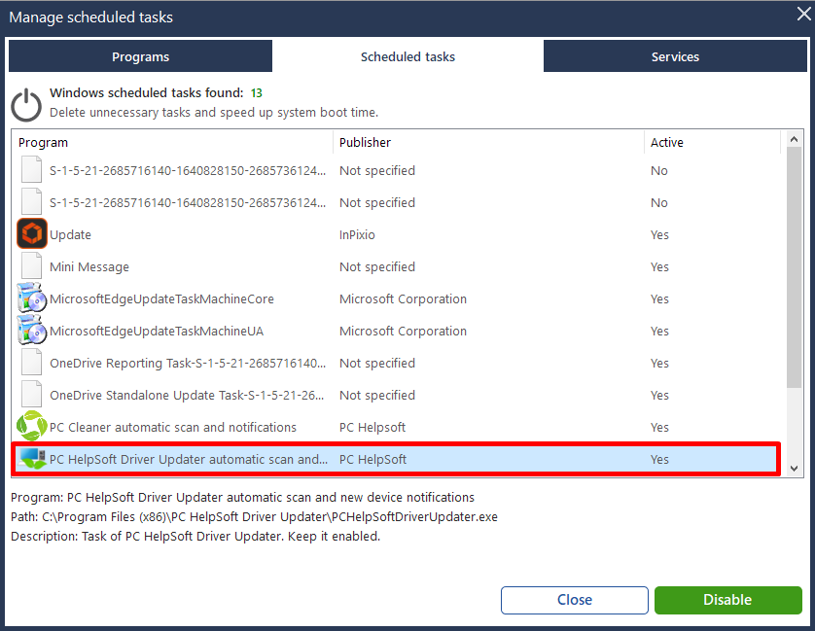Select PC Cleaner automatic scan and notifications
The width and height of the screenshot is (815, 631).
[x=173, y=427]
